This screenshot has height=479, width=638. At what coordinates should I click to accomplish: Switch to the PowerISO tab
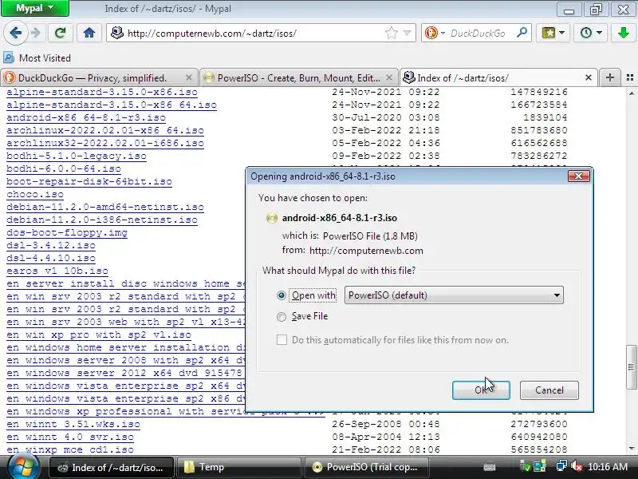coord(293,77)
